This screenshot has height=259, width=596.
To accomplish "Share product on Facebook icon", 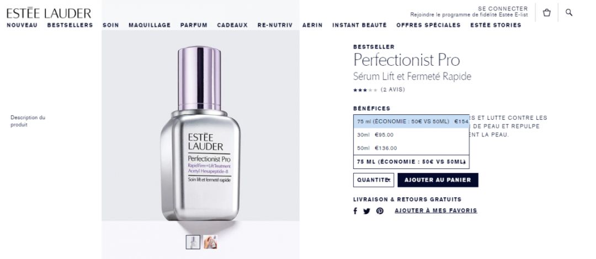I will coord(355,211).
